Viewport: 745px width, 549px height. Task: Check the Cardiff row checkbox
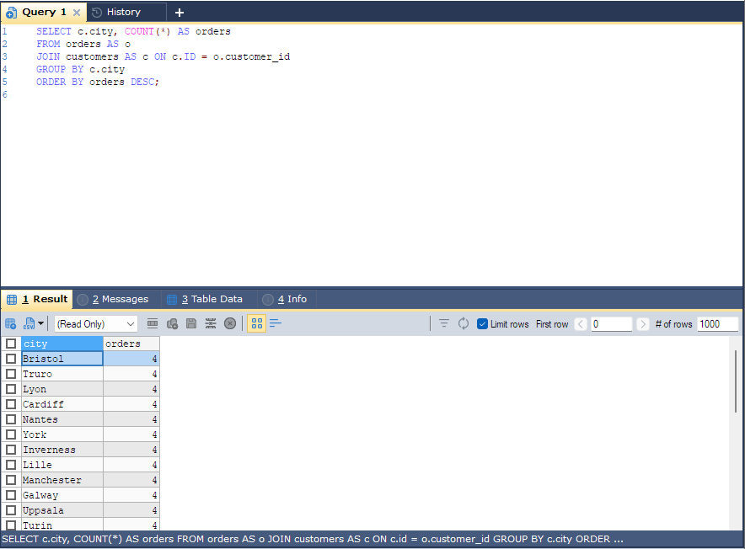point(11,404)
